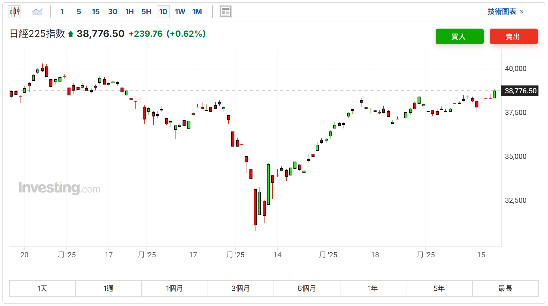Click the (+0.62%) percent change

click(x=186, y=34)
